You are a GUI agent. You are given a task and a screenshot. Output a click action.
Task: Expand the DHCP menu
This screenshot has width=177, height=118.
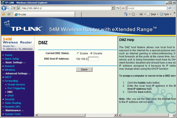pyautogui.click(x=8, y=77)
